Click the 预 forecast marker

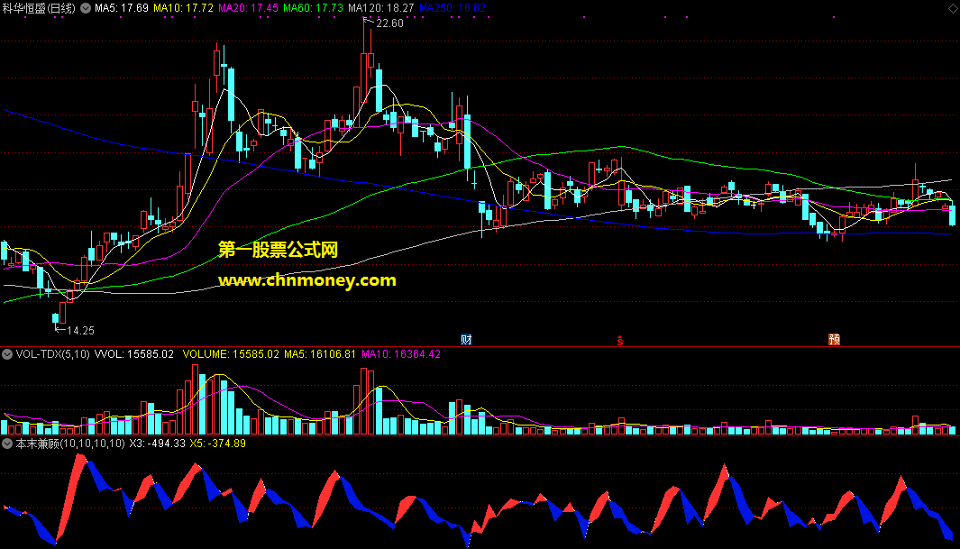(x=834, y=340)
